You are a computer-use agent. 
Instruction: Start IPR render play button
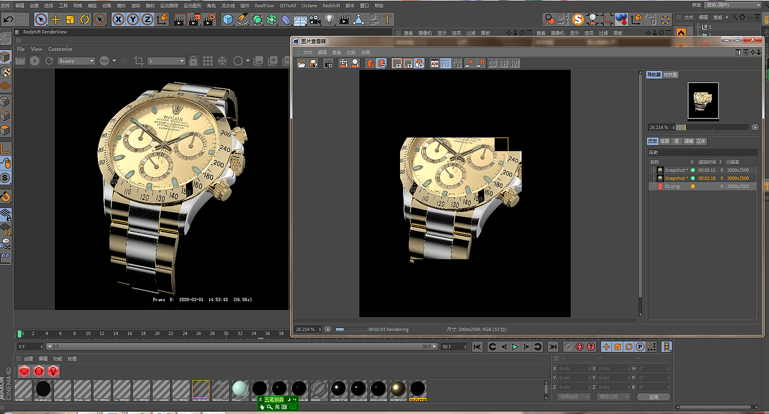coord(34,61)
